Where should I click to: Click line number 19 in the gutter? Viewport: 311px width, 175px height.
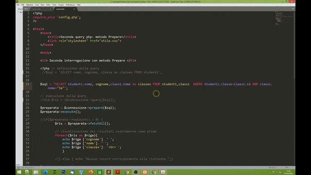coord(27,84)
